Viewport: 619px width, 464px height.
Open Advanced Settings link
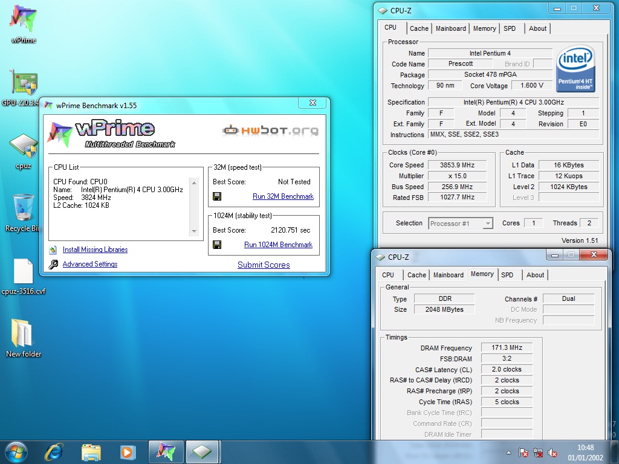pyautogui.click(x=90, y=264)
